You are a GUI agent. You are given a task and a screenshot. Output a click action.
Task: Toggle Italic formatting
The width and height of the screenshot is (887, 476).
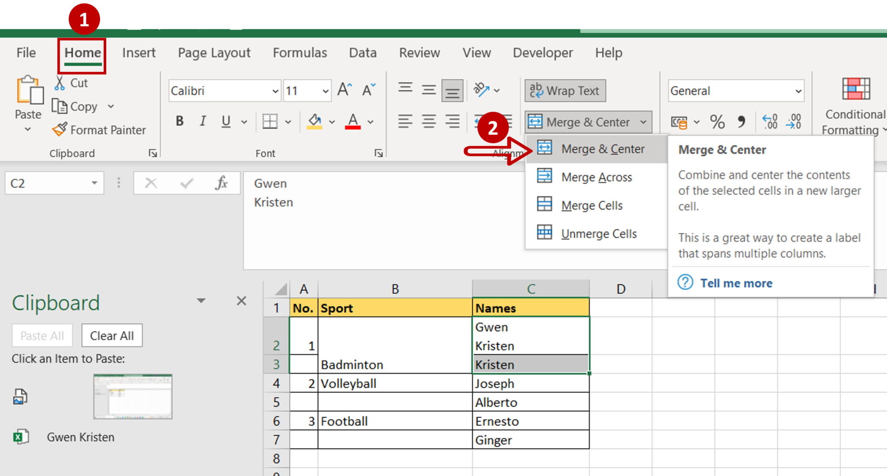(x=202, y=121)
